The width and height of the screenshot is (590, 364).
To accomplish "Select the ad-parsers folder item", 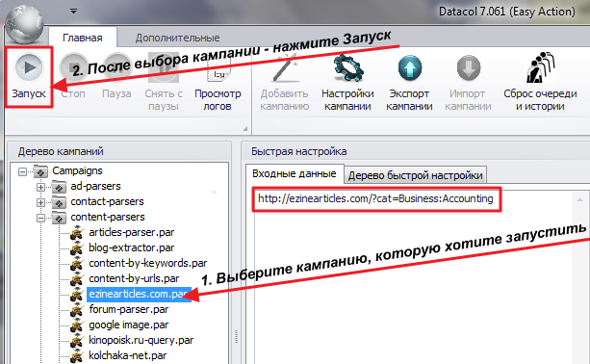I will click(95, 186).
